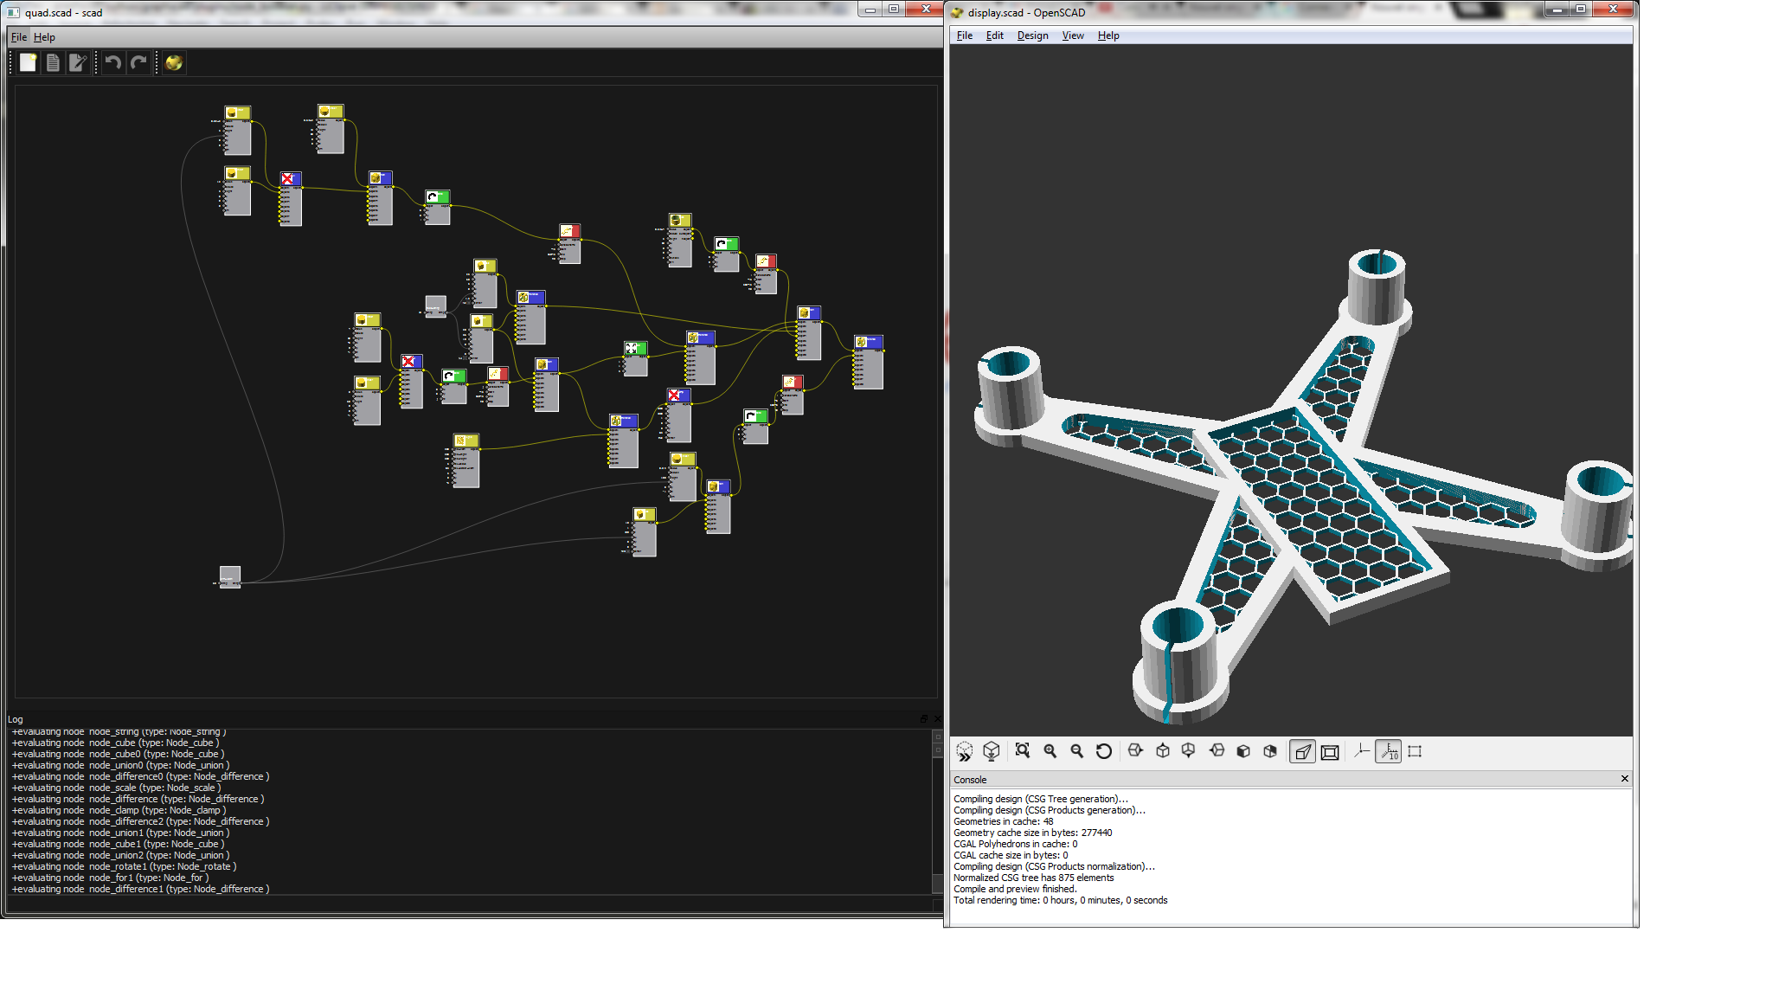Viewport: 1772px width, 997px height.
Task: Redo the action in the node editor
Action: (138, 62)
